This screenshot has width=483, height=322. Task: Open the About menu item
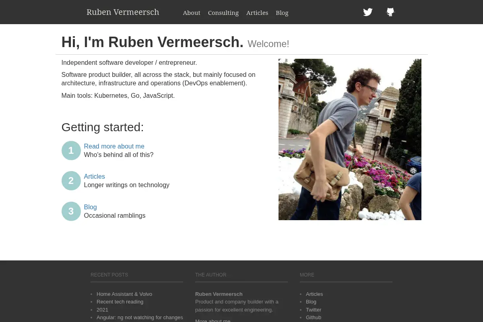tap(192, 13)
